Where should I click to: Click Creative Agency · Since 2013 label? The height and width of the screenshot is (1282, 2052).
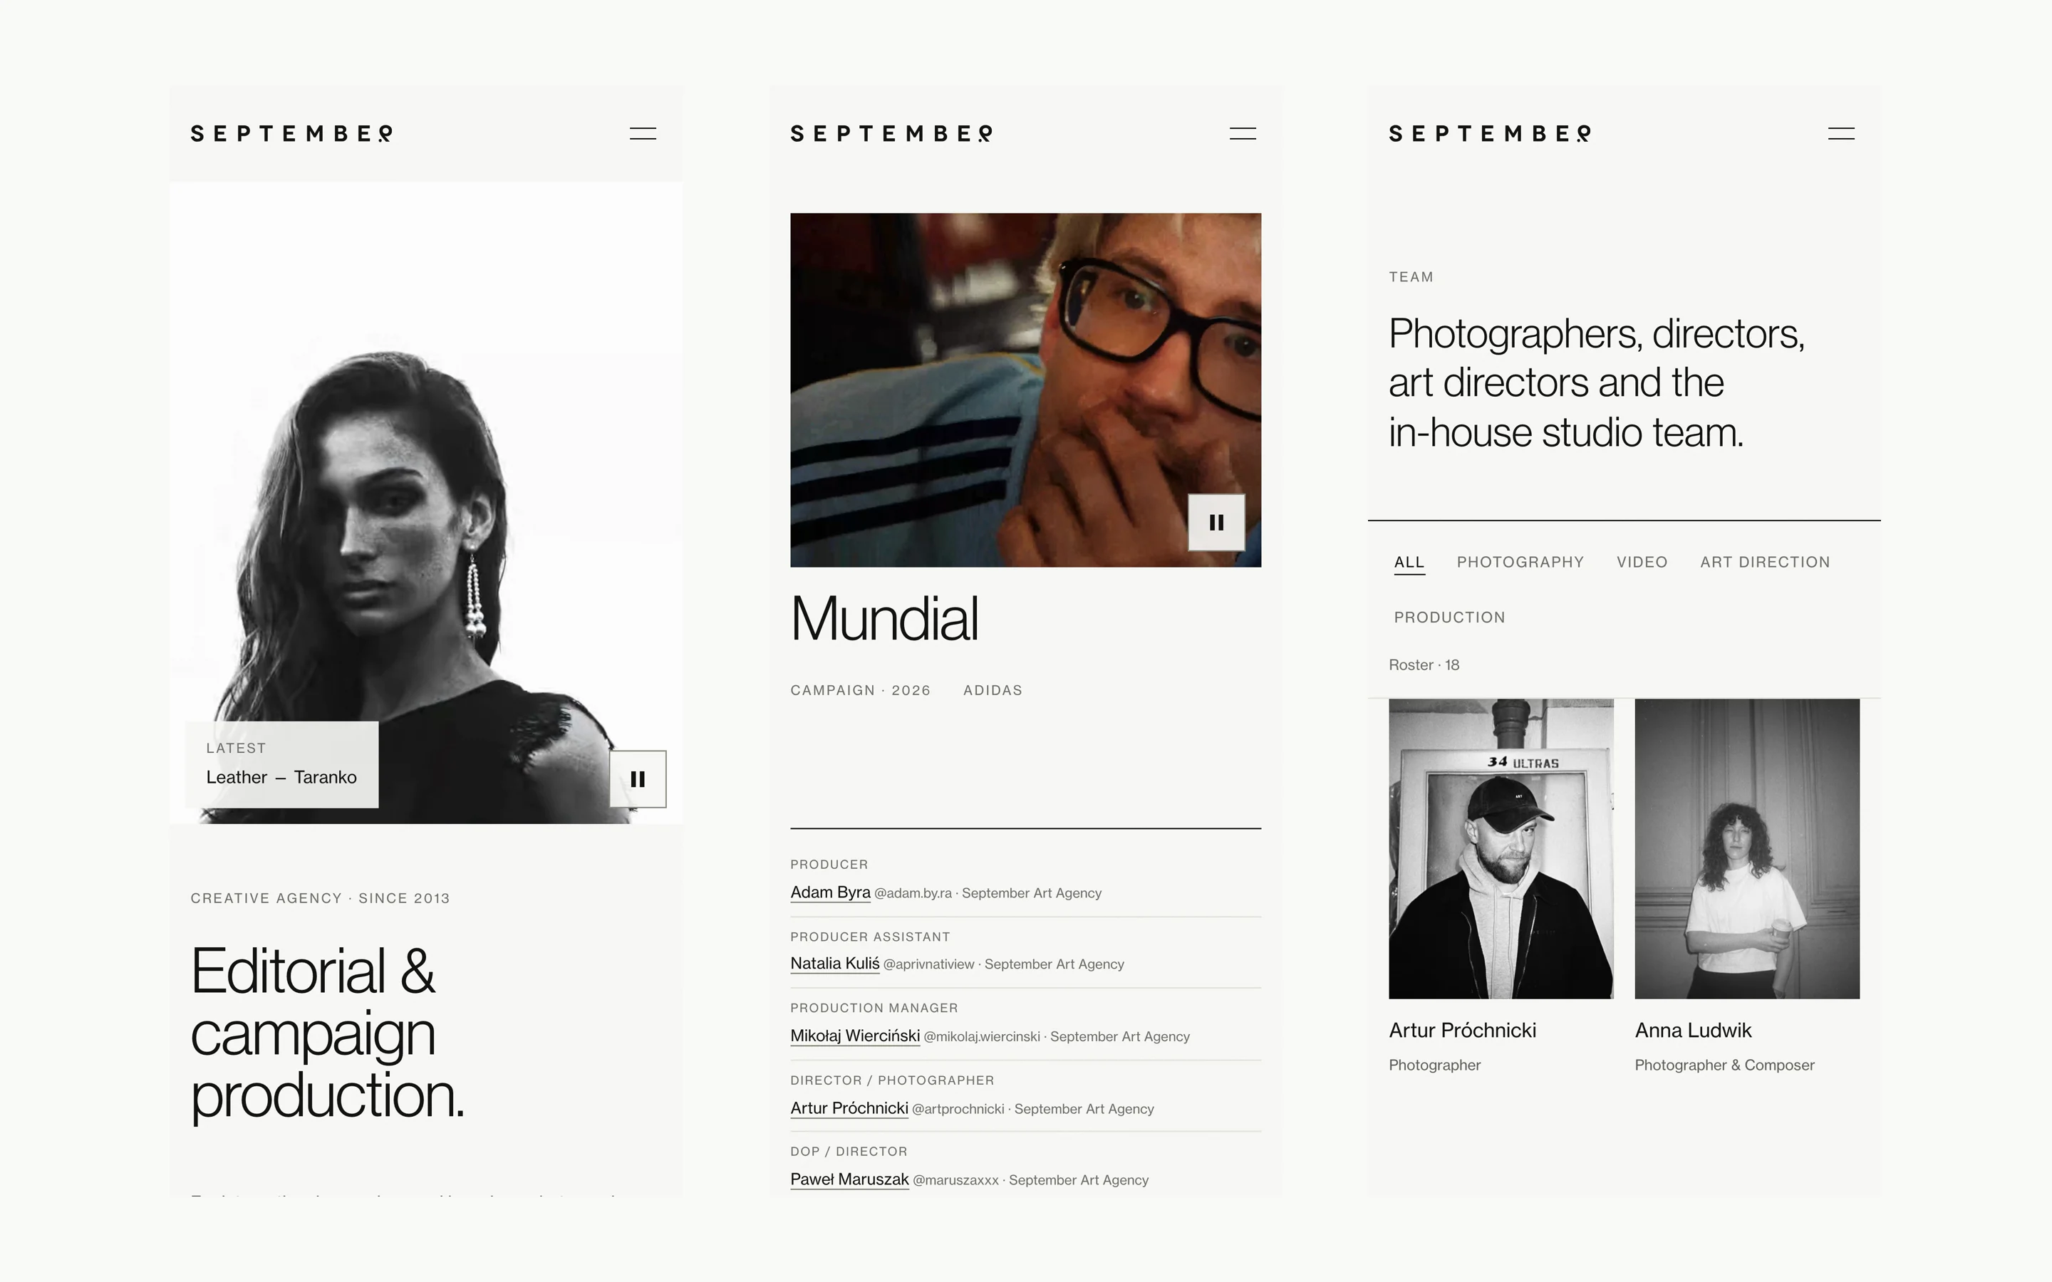320,898
